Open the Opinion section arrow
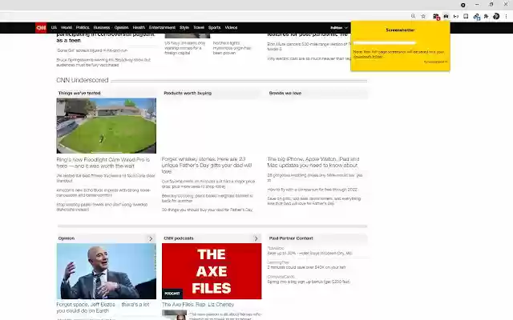513x320 pixels. click(151, 238)
